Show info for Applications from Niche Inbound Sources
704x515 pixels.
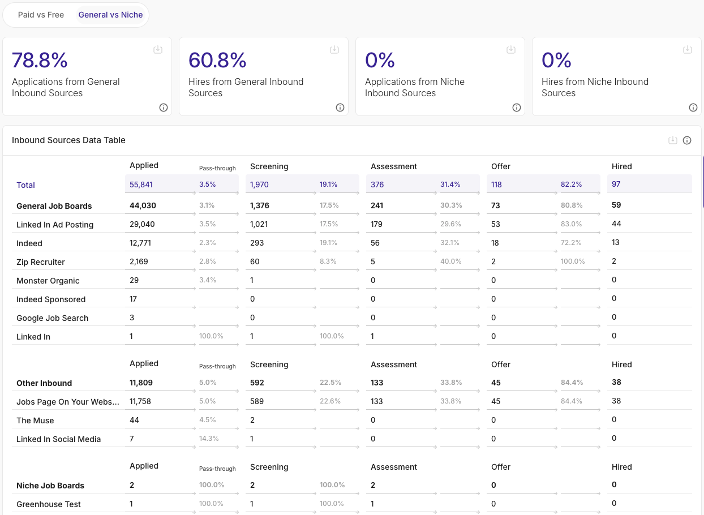tap(517, 108)
